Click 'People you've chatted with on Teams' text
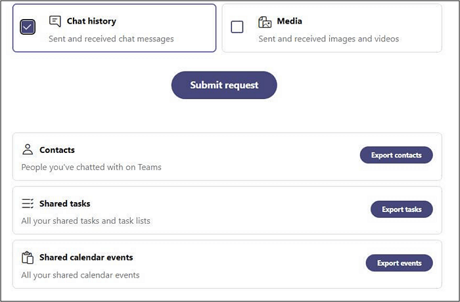 [91, 167]
